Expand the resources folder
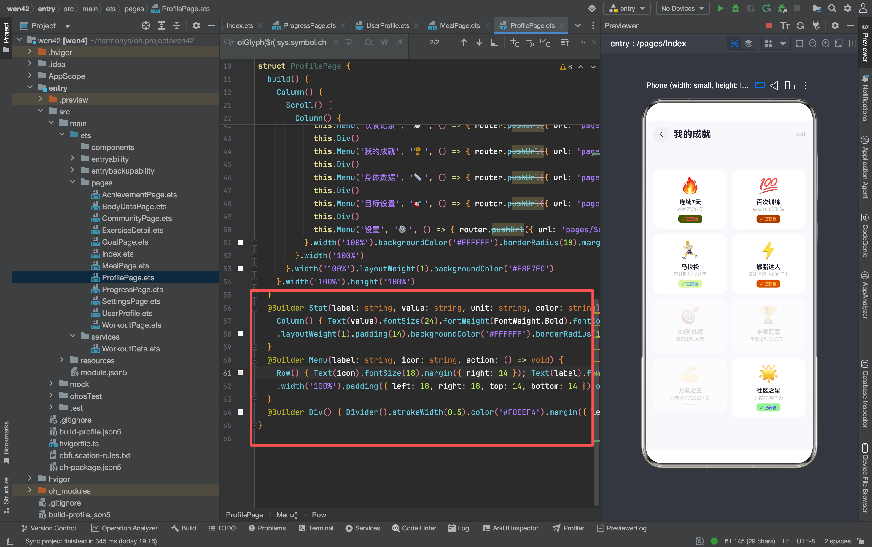The image size is (872, 547). point(62,360)
